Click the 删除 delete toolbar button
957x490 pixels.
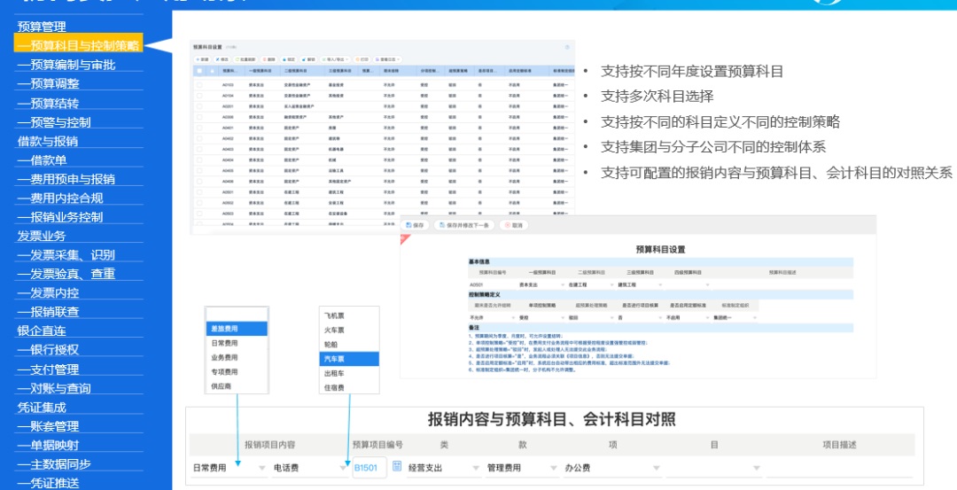click(269, 59)
